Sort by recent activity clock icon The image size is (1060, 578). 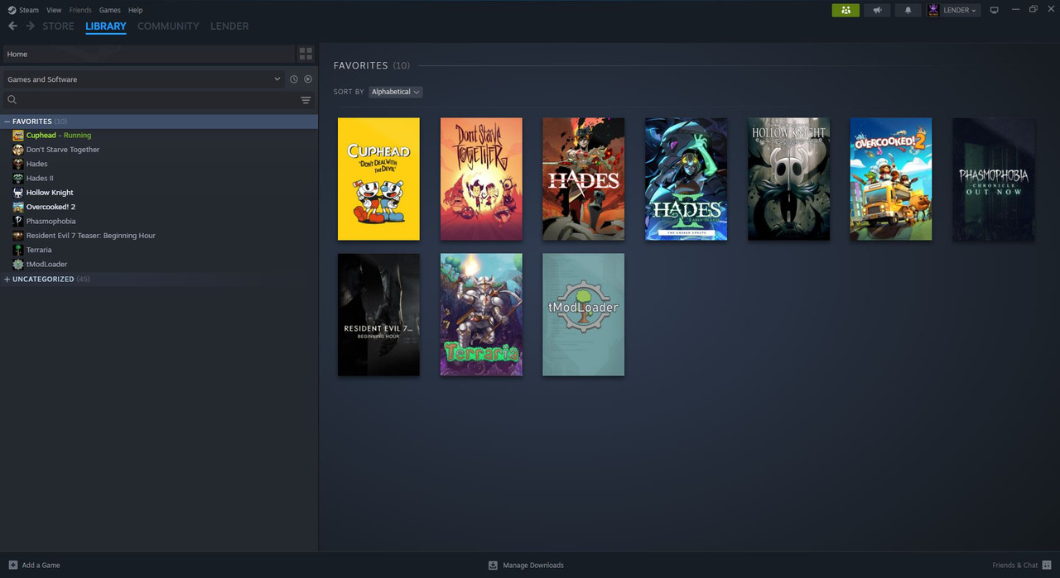(294, 79)
